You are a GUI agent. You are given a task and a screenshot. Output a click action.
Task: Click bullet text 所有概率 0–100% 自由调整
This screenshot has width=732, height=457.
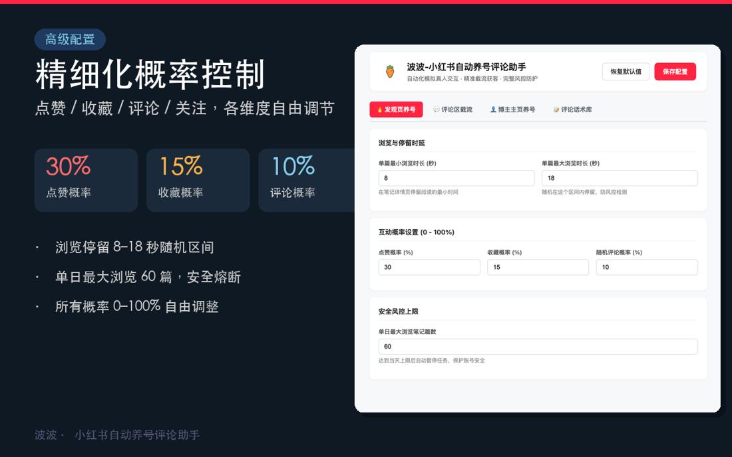(137, 306)
